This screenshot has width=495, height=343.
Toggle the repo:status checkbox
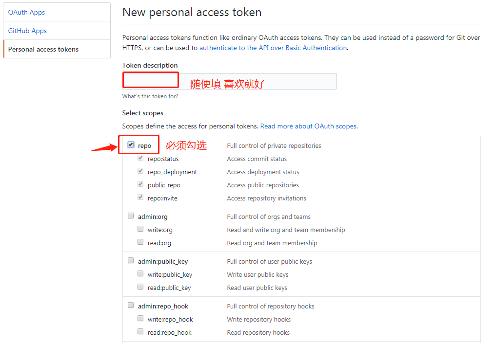point(140,158)
